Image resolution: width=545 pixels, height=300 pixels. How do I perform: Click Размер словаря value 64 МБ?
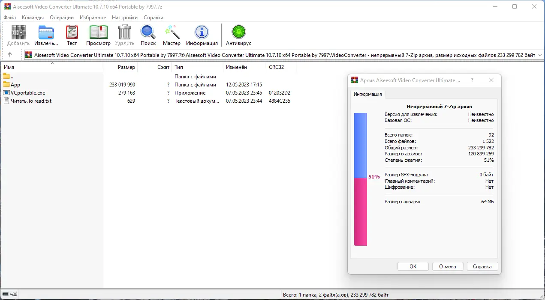[488, 202]
